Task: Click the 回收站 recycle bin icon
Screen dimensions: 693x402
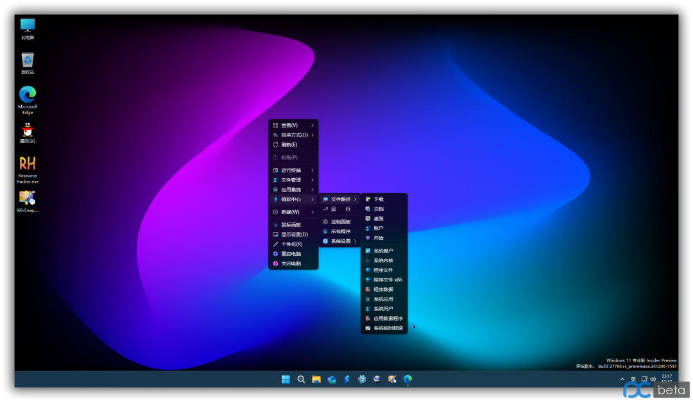Action: click(x=28, y=61)
